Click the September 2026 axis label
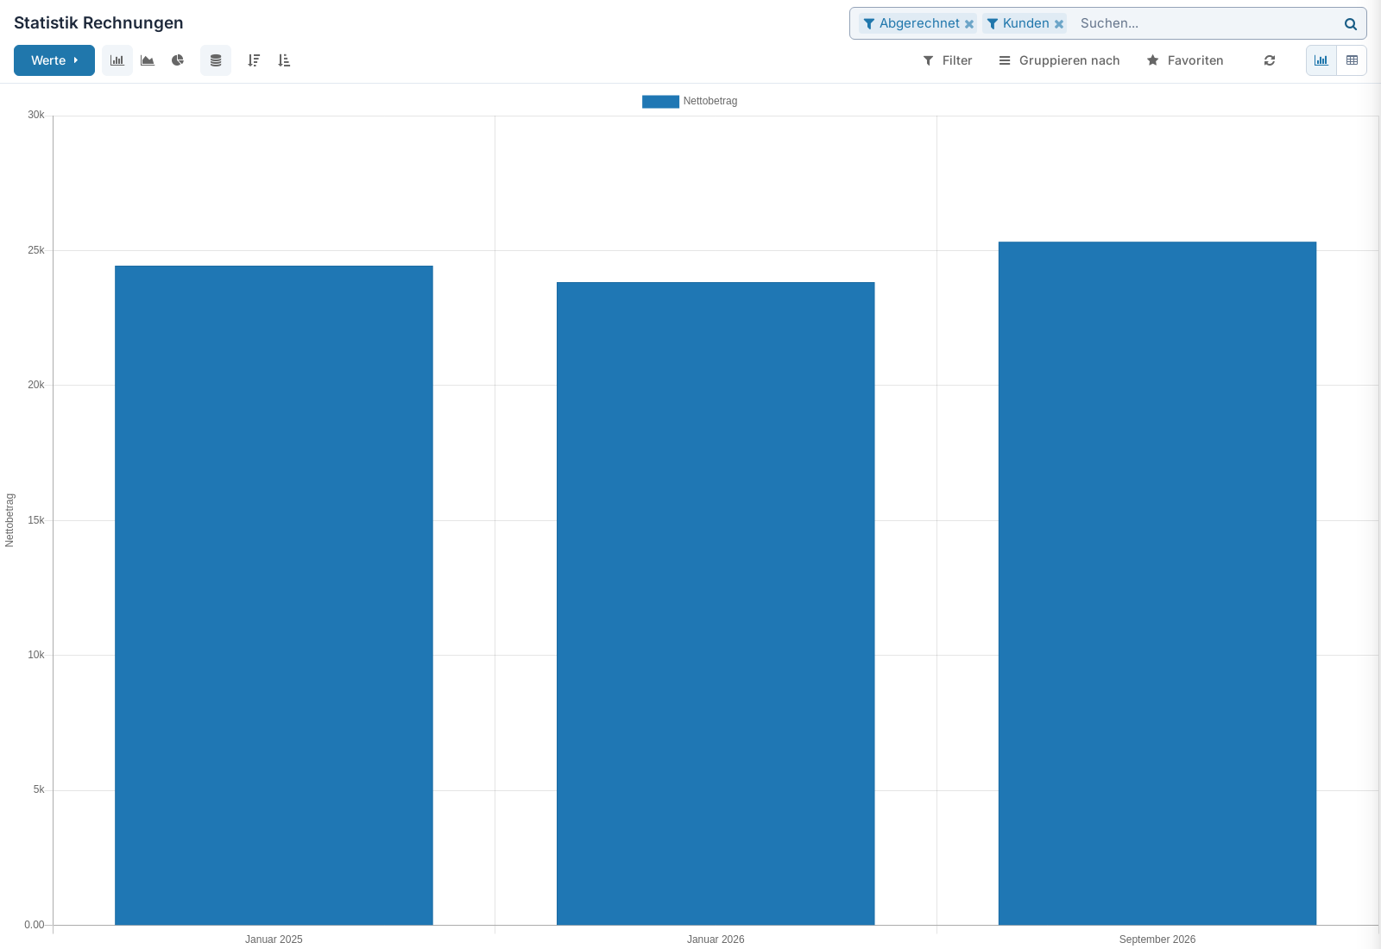This screenshot has width=1381, height=949. pos(1157,940)
